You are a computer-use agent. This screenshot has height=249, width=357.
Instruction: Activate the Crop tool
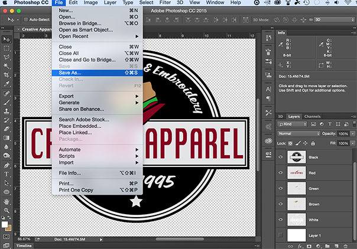click(7, 75)
